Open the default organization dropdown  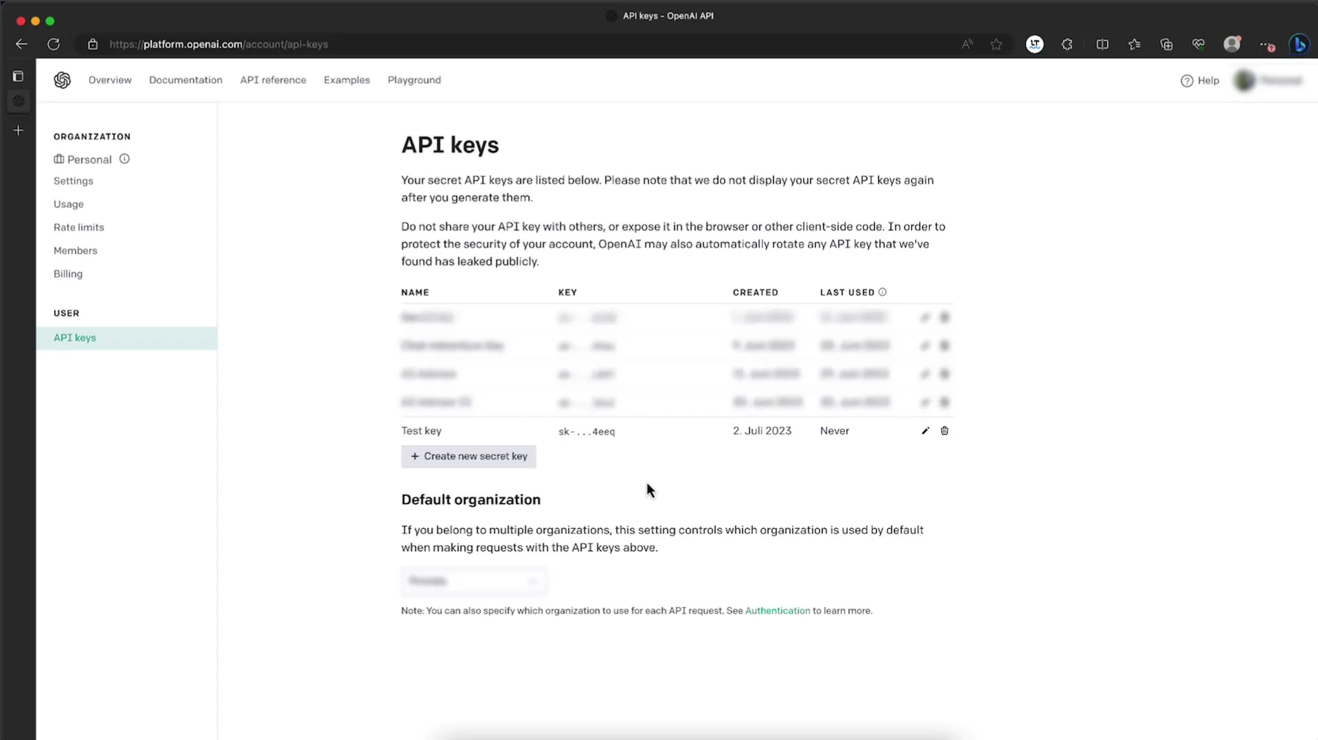tap(473, 581)
